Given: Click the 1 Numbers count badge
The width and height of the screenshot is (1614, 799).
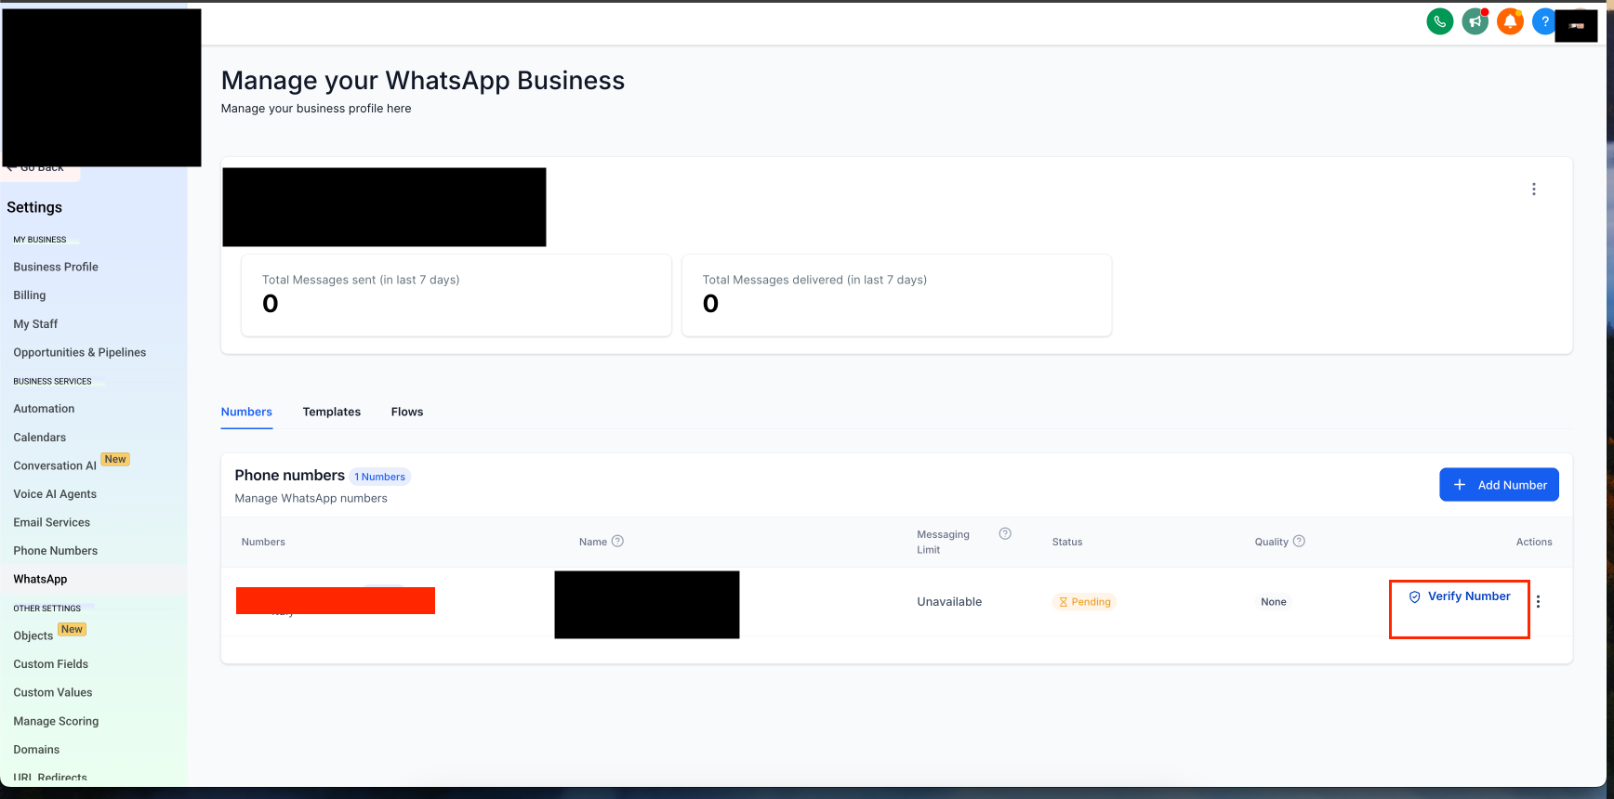Looking at the screenshot, I should coord(380,478).
